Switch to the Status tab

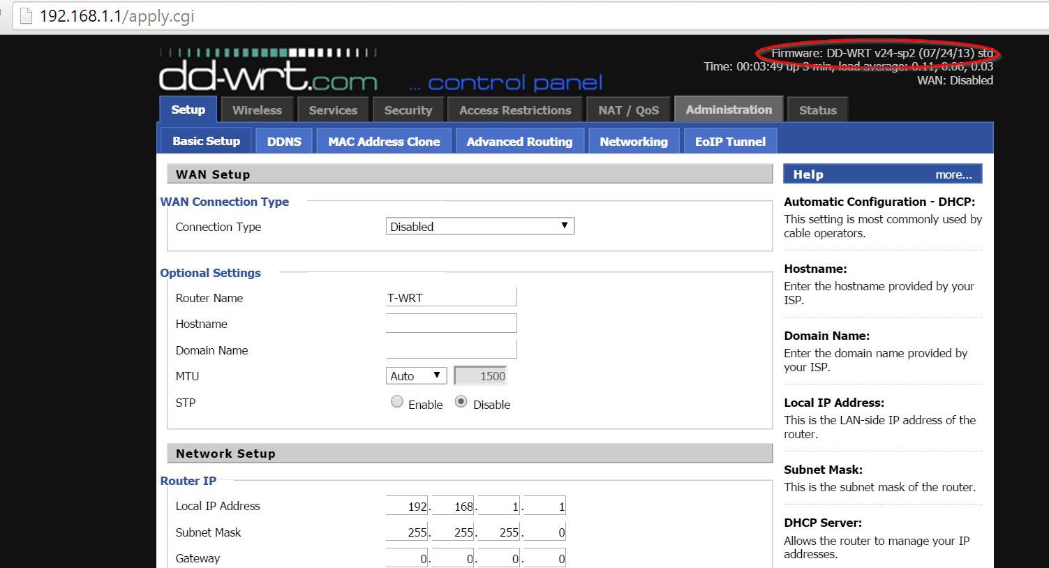pyautogui.click(x=817, y=110)
